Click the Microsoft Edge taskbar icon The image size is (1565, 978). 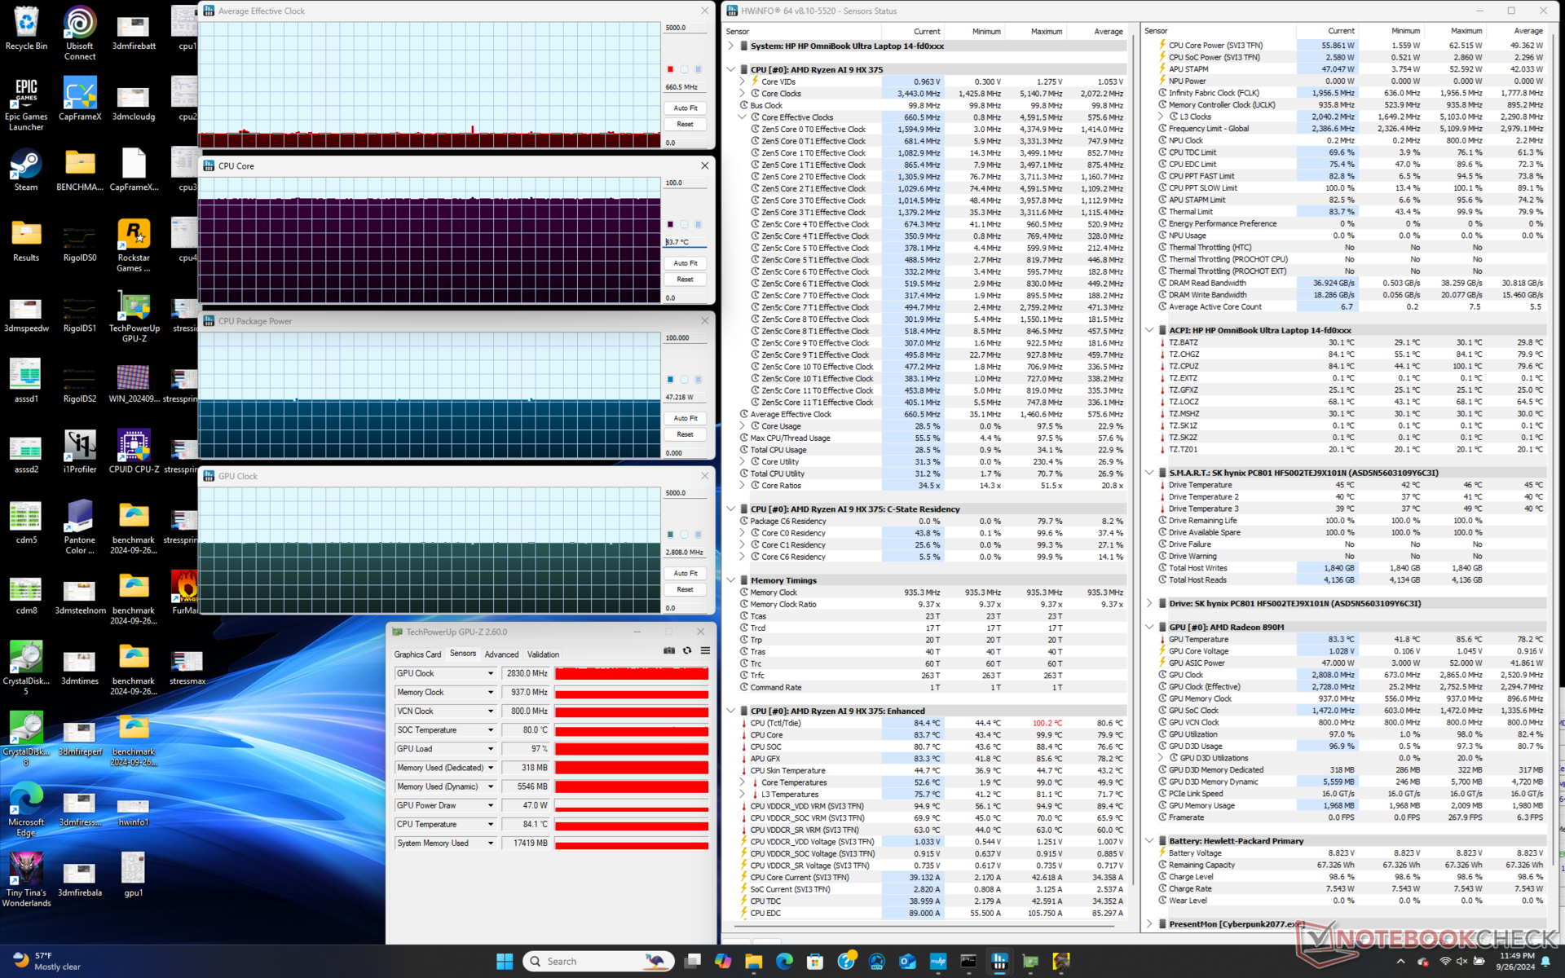784,962
